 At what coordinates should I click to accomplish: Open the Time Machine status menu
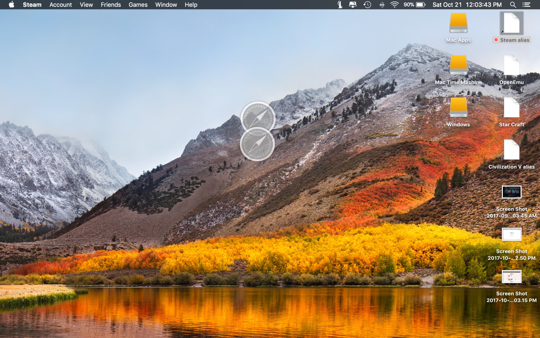click(367, 5)
